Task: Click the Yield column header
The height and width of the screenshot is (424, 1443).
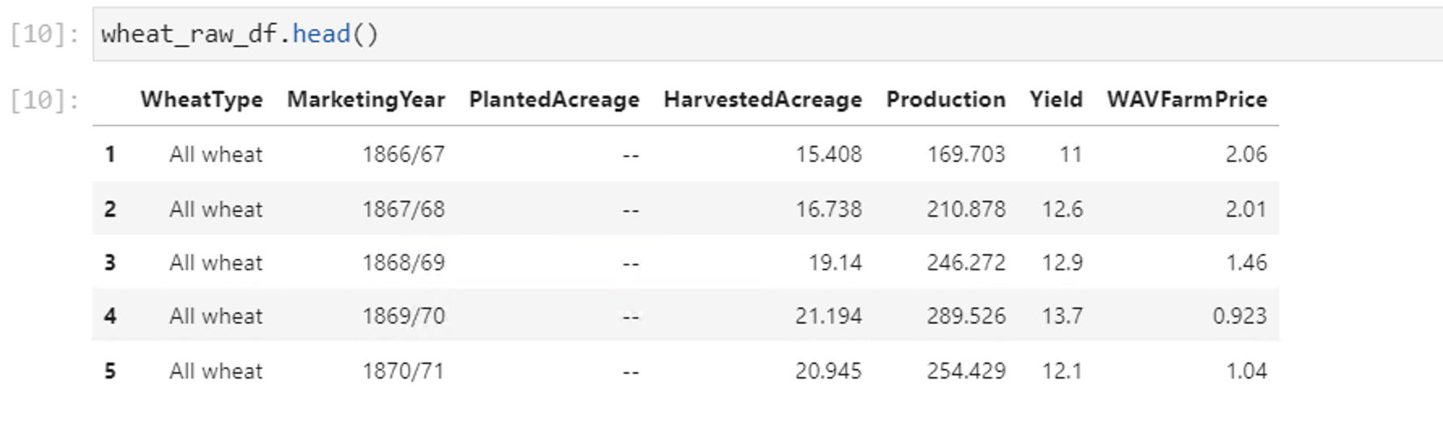Action: pos(1056,100)
